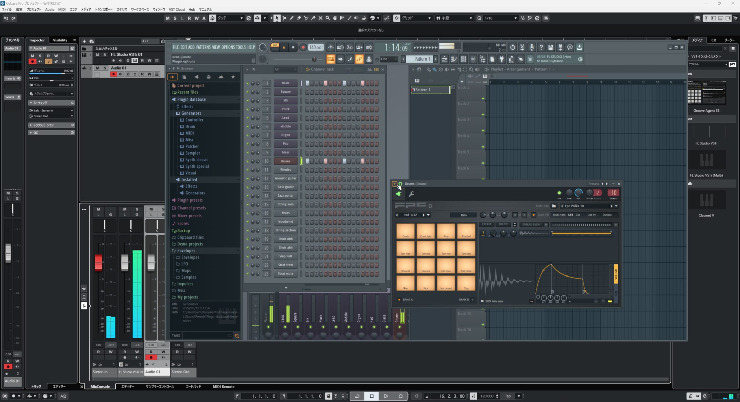Click the Cubase transport play button
740x402 pixels.
coord(386,396)
